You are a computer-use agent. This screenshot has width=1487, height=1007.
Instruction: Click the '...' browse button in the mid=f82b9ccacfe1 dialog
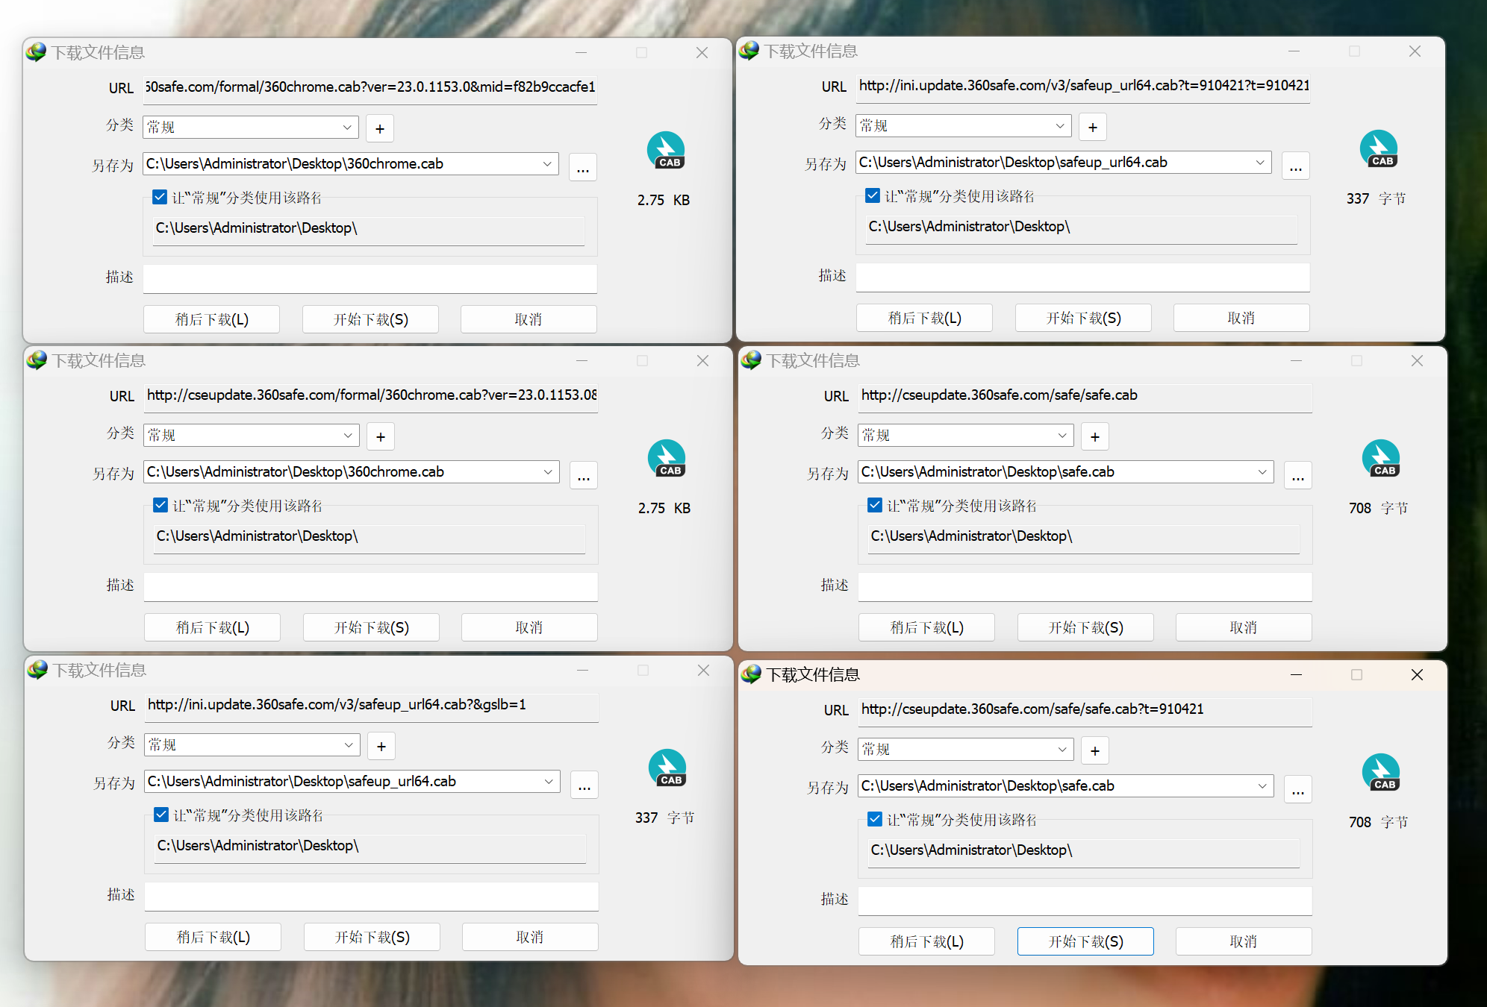pos(582,168)
